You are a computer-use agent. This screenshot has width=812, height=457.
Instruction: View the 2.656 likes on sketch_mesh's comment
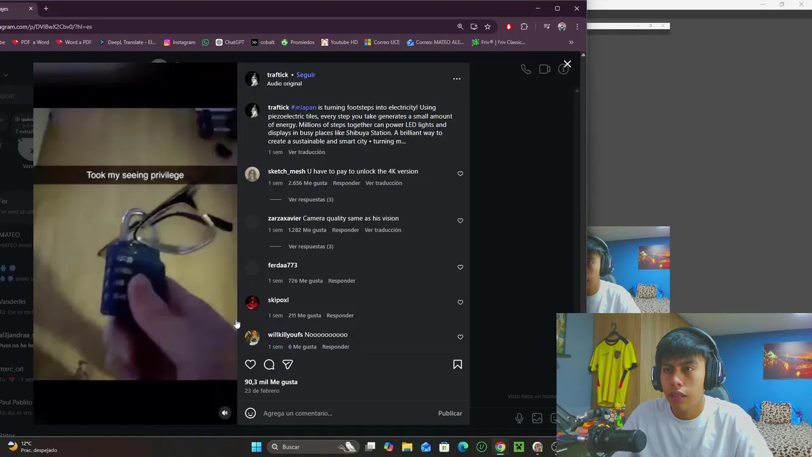tap(308, 183)
